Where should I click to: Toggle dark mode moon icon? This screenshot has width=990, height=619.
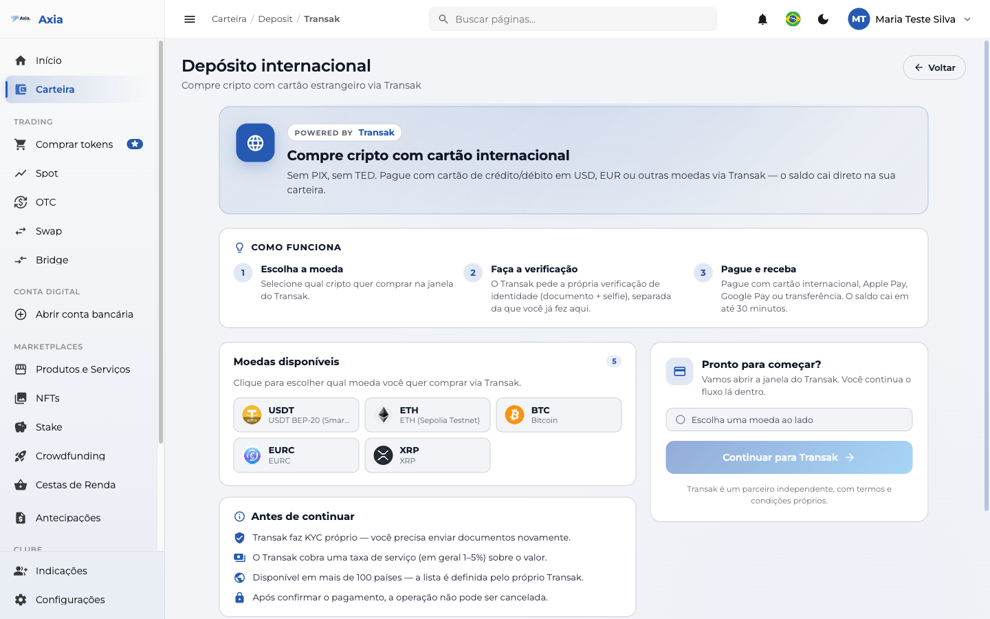tap(823, 19)
